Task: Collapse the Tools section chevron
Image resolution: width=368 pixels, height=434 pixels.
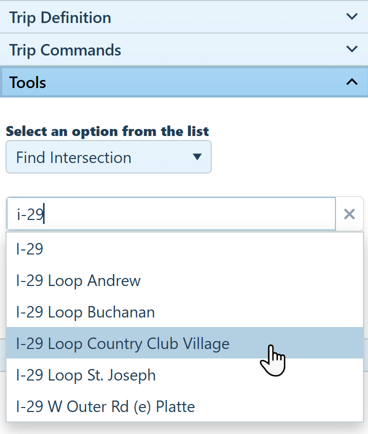Action: [x=352, y=81]
